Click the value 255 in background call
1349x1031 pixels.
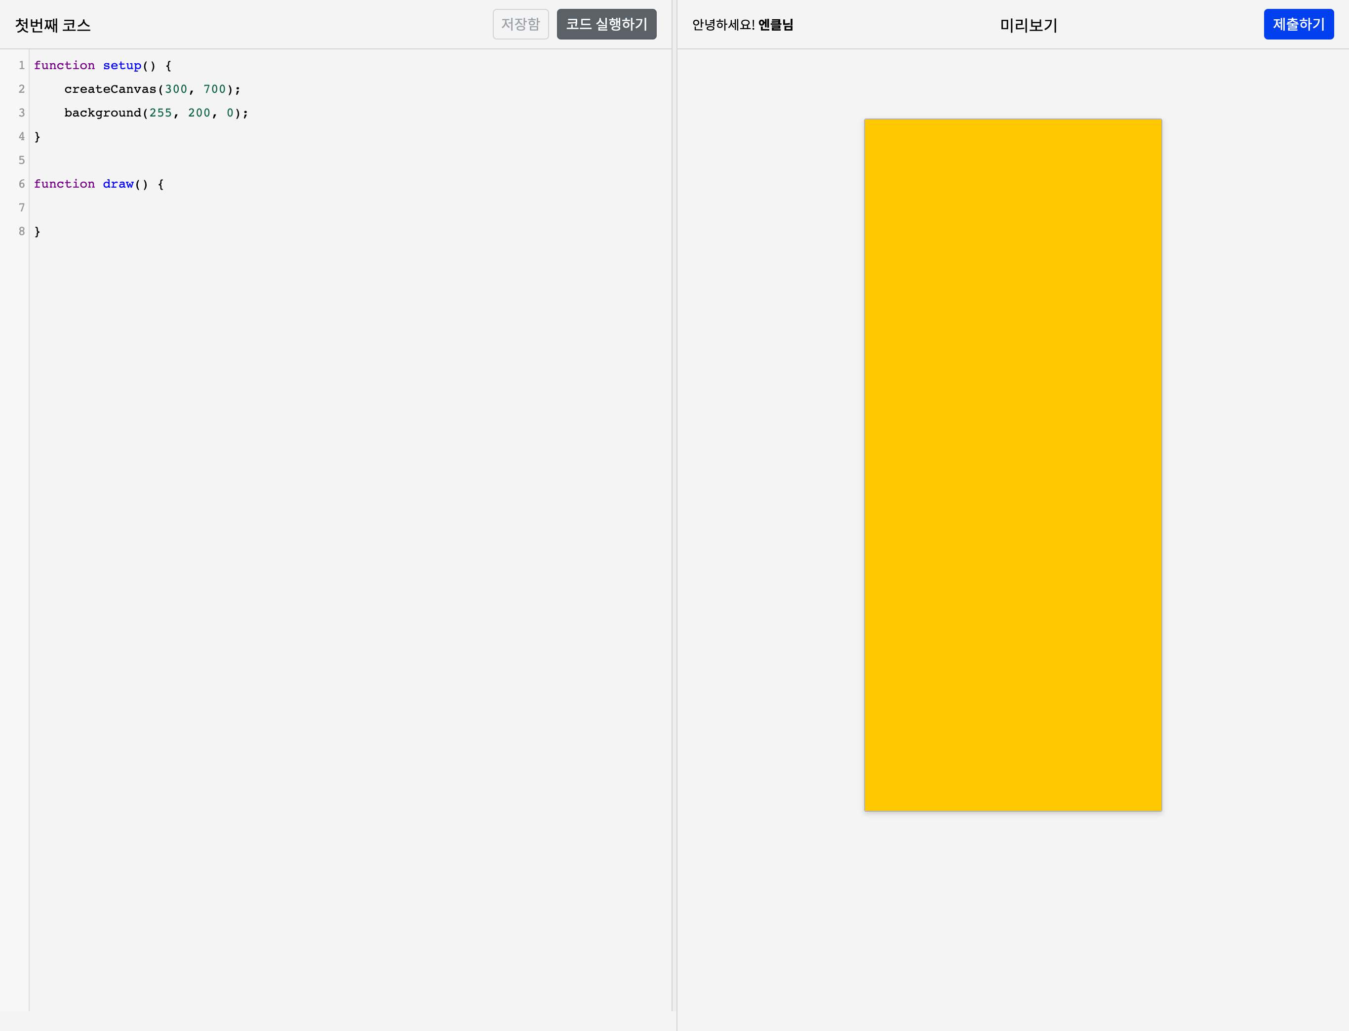pos(160,113)
